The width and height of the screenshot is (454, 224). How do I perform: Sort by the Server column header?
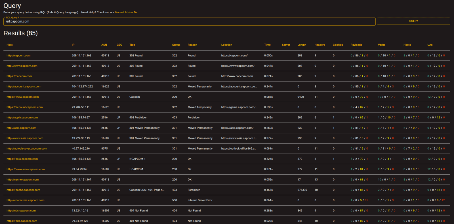(x=286, y=45)
